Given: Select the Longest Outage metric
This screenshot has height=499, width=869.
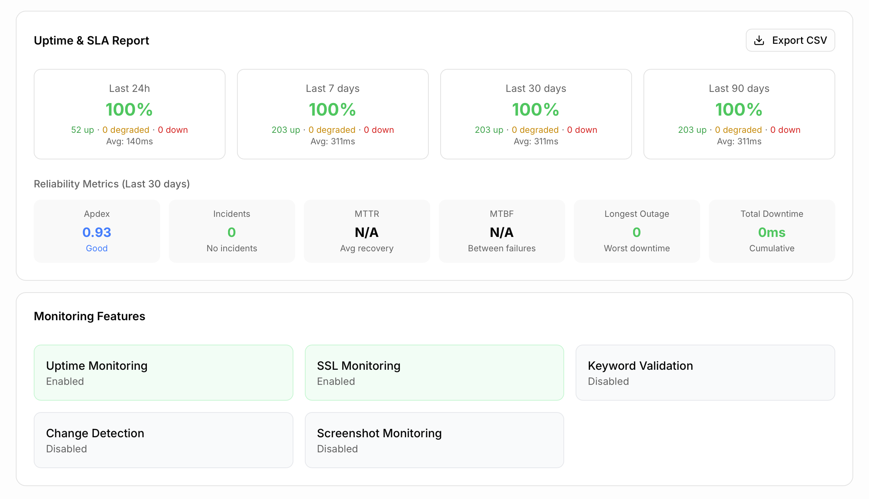Looking at the screenshot, I should coord(637,231).
